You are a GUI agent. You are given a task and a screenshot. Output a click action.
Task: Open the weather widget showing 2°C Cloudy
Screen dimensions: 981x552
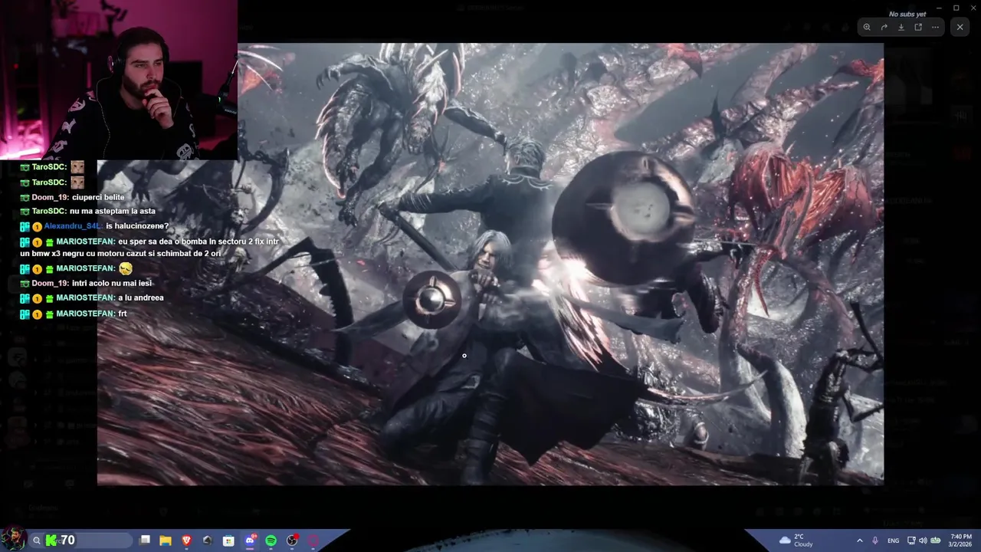[x=797, y=540]
